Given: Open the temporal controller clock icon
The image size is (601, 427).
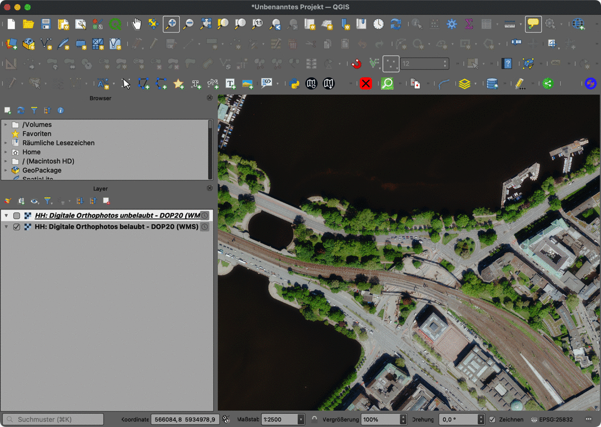Looking at the screenshot, I should point(378,24).
